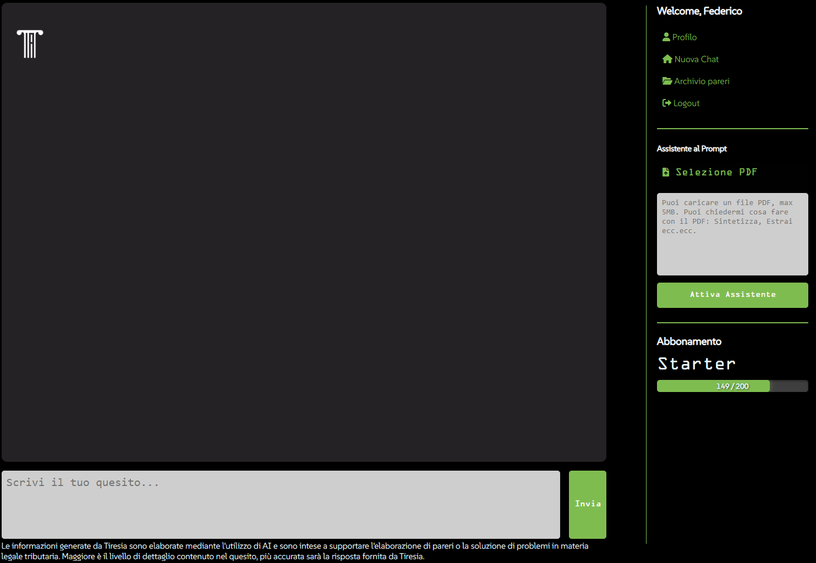Viewport: 816px width, 563px height.
Task: Focus the 'Scrivi il tuo quesito' field
Action: pyautogui.click(x=281, y=504)
